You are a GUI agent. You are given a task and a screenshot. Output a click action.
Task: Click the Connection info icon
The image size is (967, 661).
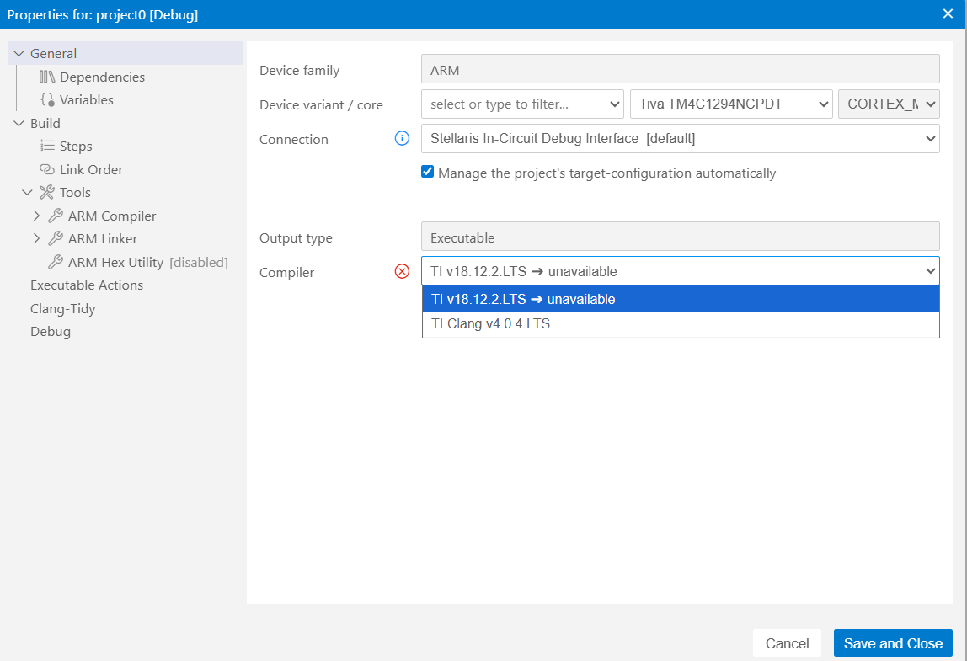click(402, 138)
